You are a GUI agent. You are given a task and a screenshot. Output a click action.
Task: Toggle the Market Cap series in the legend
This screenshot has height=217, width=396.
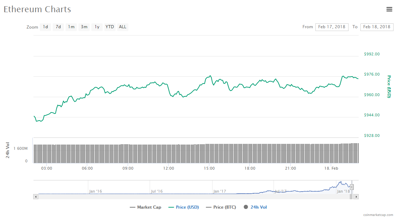[145, 207]
